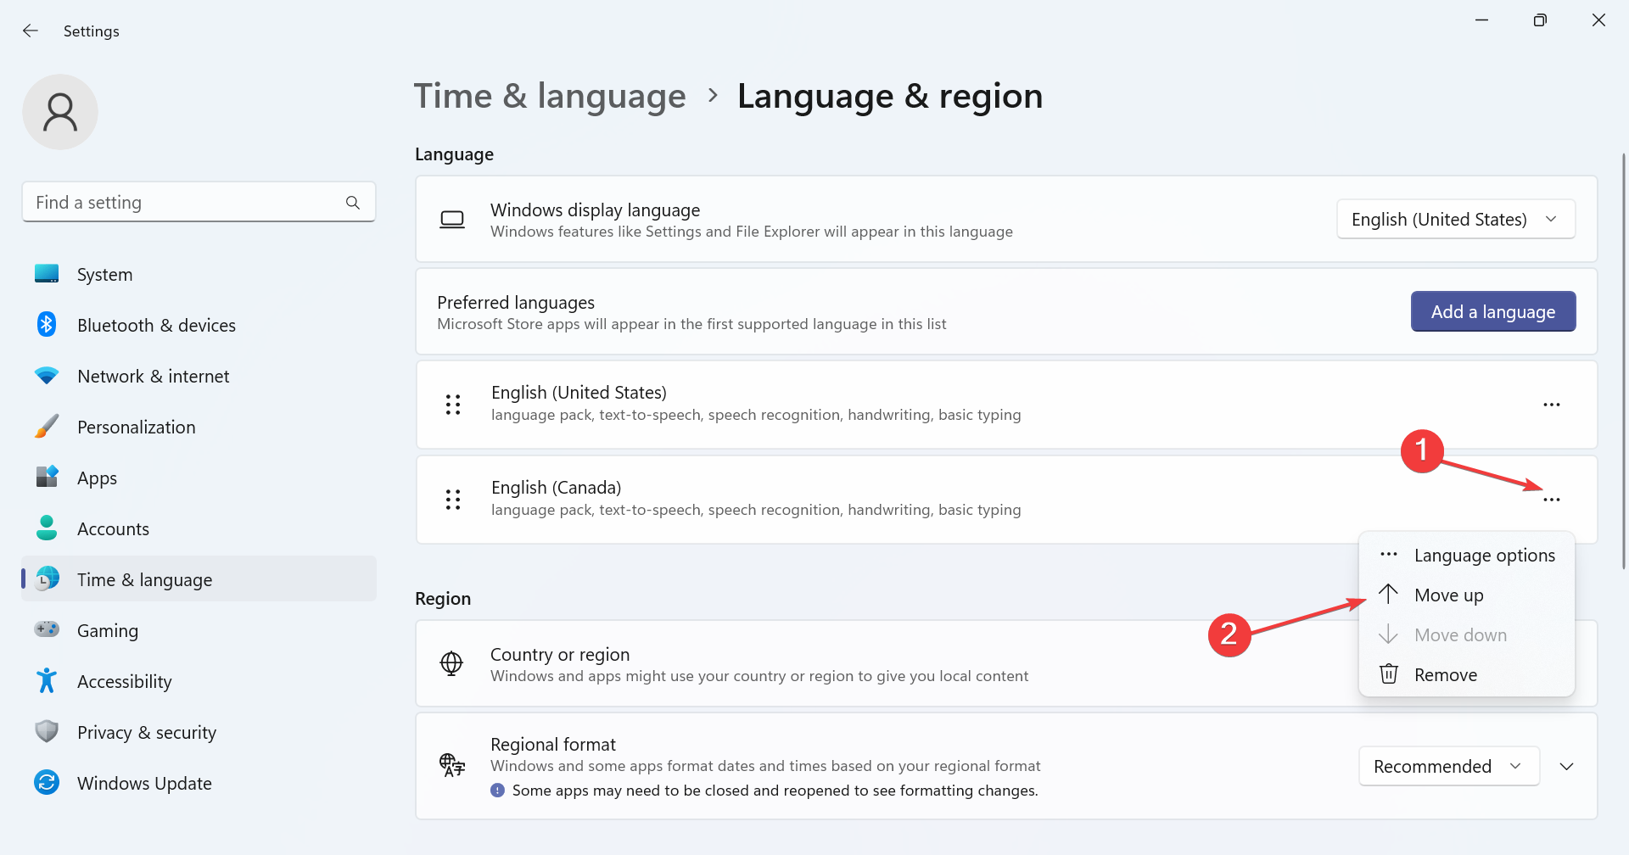Image resolution: width=1629 pixels, height=855 pixels.
Task: Open Accounts settings category
Action: [x=199, y=528]
